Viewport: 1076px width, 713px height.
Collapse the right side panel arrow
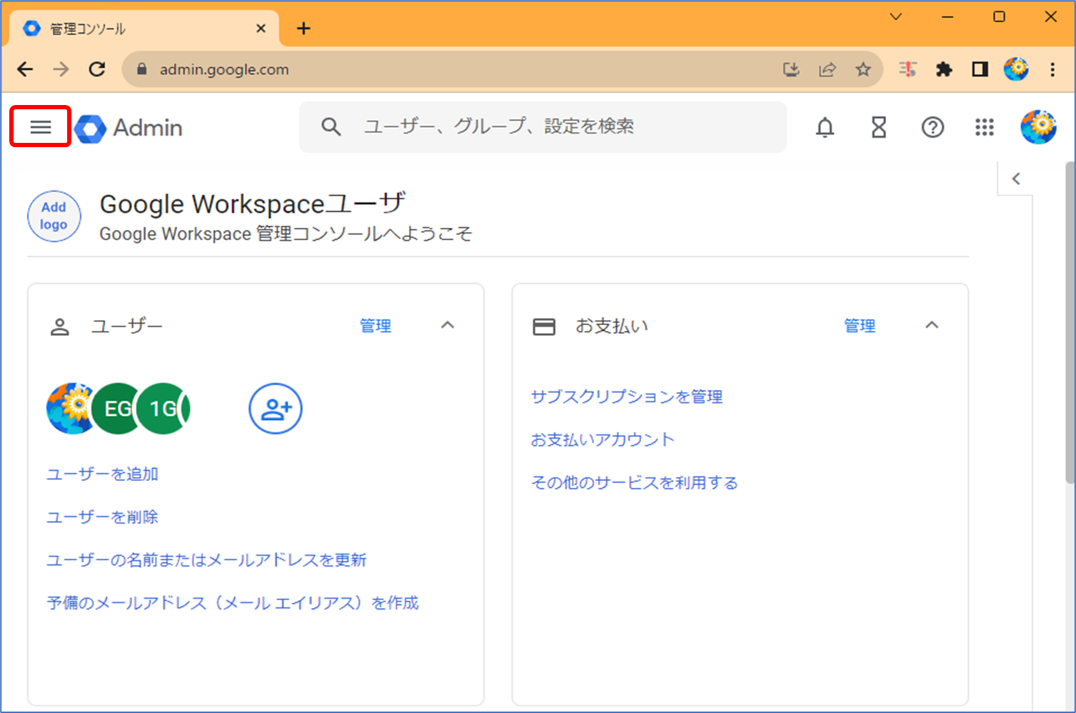tap(1016, 179)
